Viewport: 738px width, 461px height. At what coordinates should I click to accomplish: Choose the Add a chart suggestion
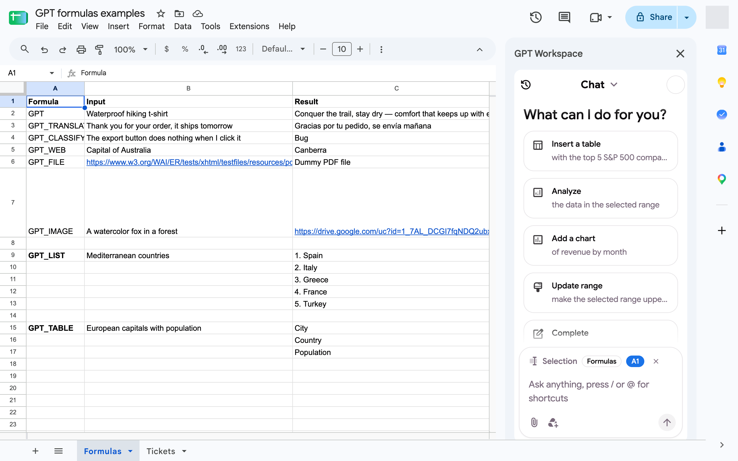click(600, 245)
